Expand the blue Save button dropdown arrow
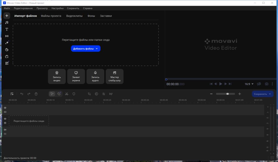This screenshot has width=278, height=162. click(270, 94)
